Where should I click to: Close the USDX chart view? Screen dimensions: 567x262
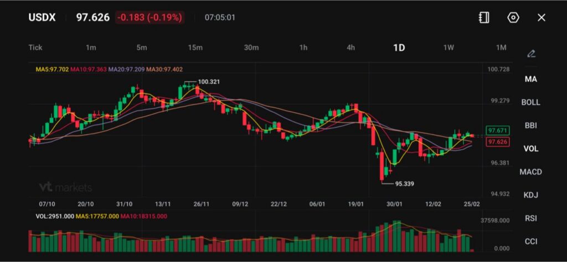coord(542,18)
